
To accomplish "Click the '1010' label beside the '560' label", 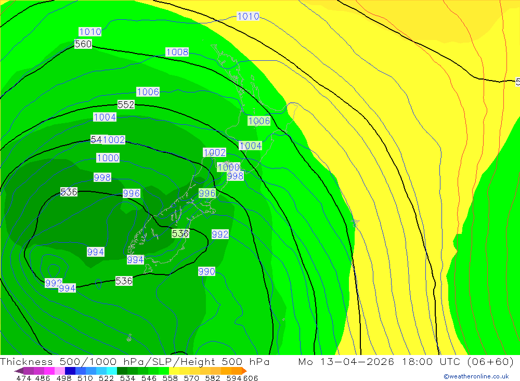I will [90, 32].
